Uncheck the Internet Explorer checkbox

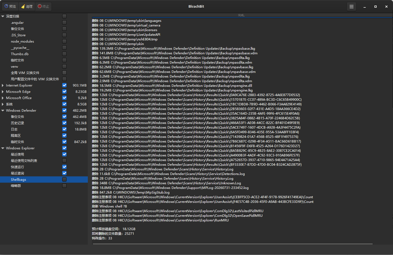[x=64, y=85]
